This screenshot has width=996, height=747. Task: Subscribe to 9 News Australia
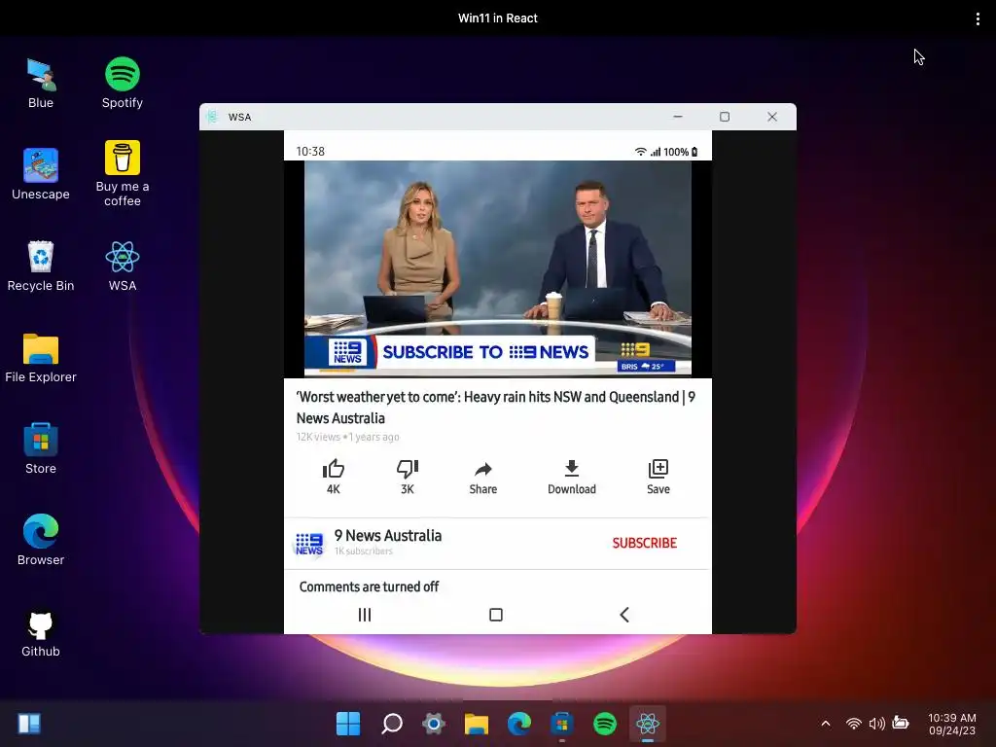645,543
